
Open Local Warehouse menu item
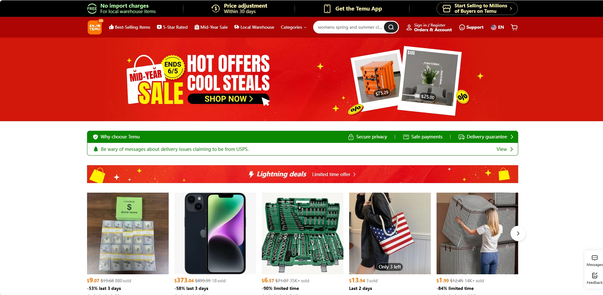coord(254,27)
